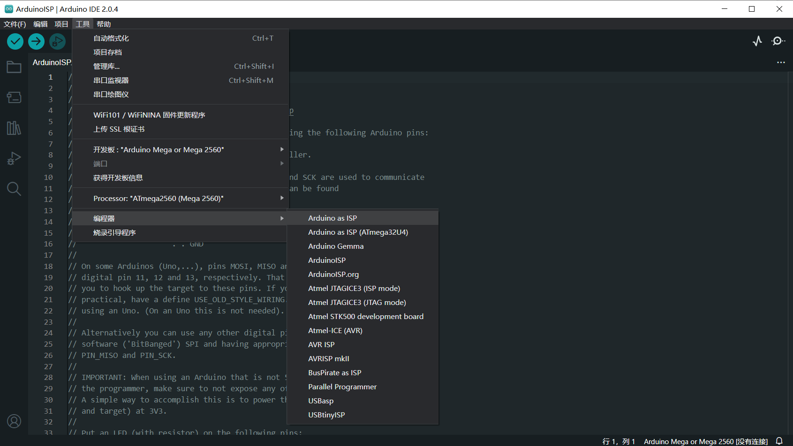Choose BusPirate as ISP programmer
This screenshot has height=446, width=793.
coord(363,373)
